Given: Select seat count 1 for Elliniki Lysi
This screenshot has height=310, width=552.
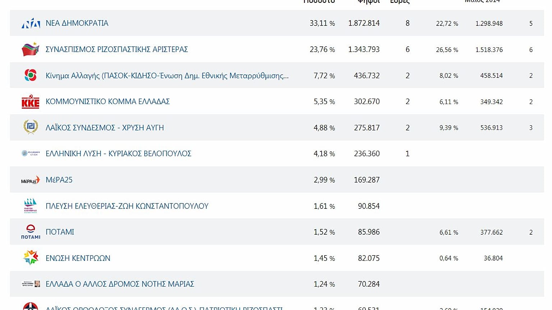Looking at the screenshot, I should [408, 154].
